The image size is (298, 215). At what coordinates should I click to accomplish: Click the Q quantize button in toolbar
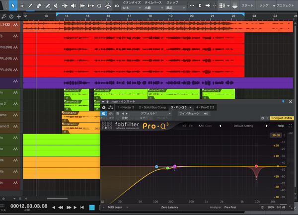(99, 6)
